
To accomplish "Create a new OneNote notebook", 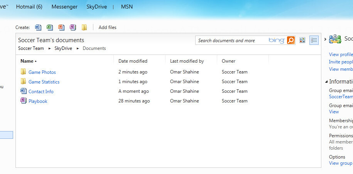I will click(x=73, y=27).
